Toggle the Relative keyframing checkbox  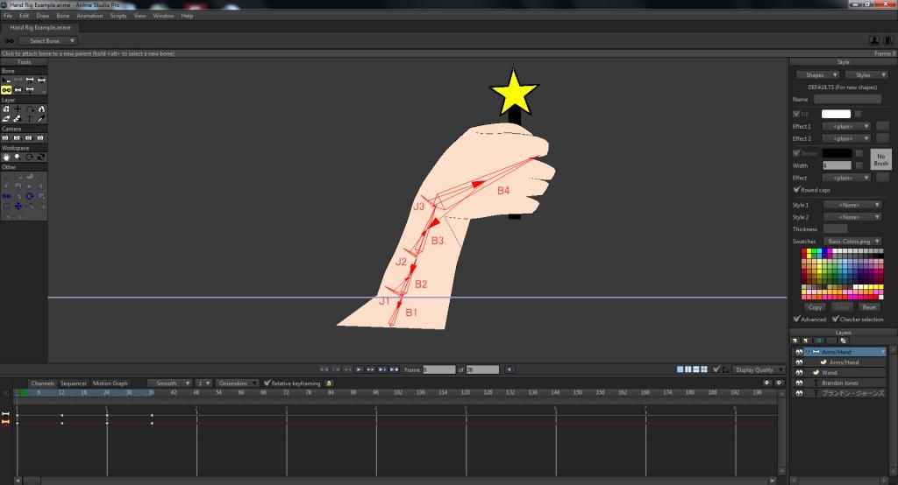(267, 383)
